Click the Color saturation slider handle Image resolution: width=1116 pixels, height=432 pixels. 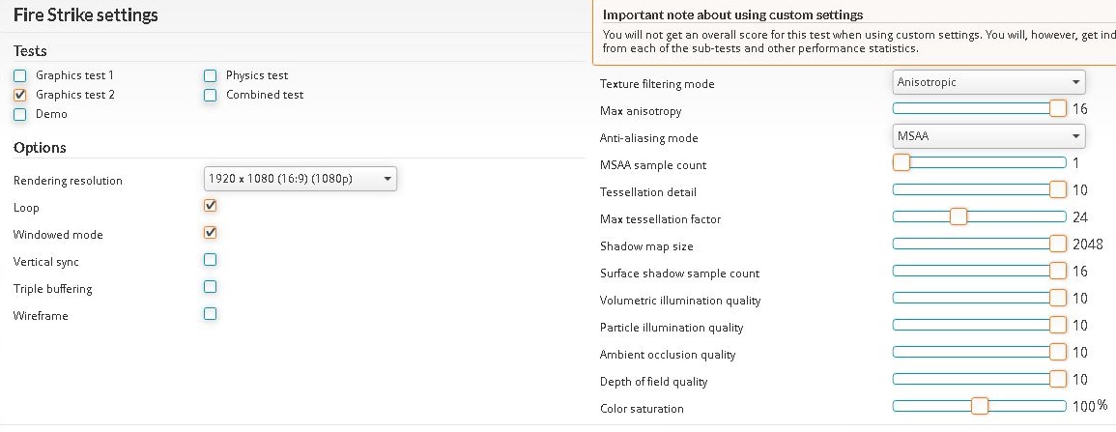click(980, 406)
